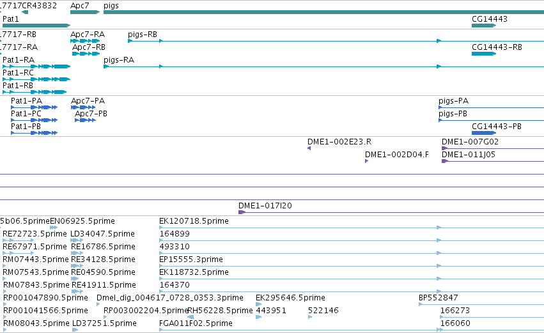Viewport: 544px width, 333px height.
Task: Select protein Pat1-PC label
Action: tap(26, 114)
